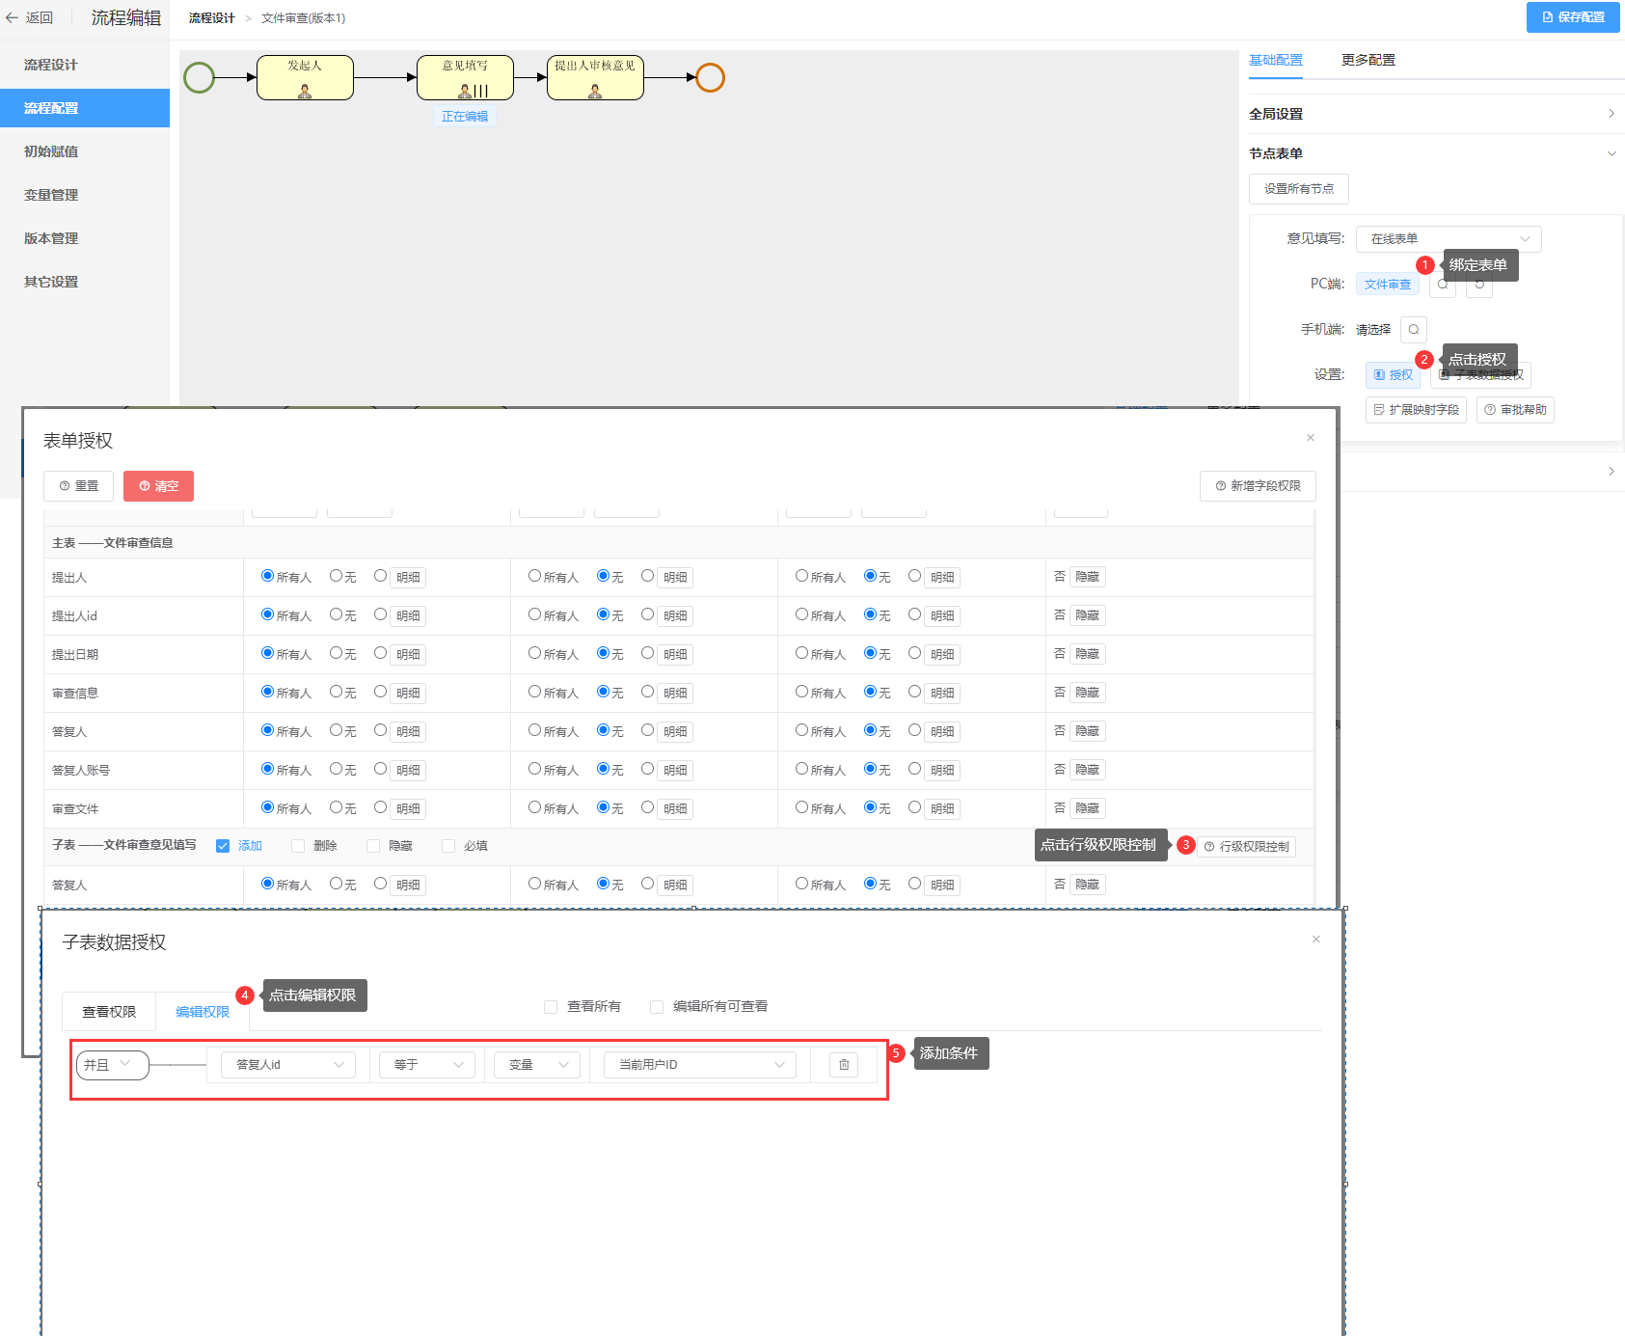Open 扩展映射字段 settings

click(1416, 410)
